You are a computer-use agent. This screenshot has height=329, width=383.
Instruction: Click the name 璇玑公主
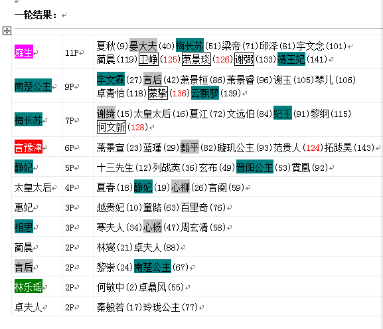(x=236, y=148)
